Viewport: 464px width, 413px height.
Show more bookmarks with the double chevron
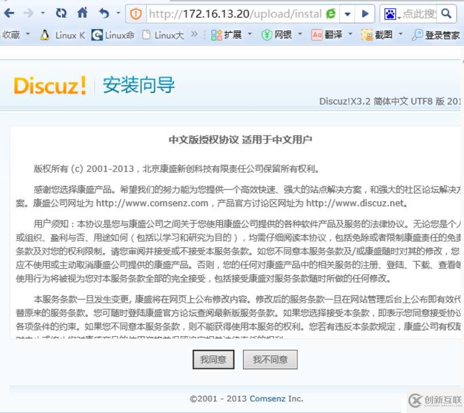pos(194,34)
